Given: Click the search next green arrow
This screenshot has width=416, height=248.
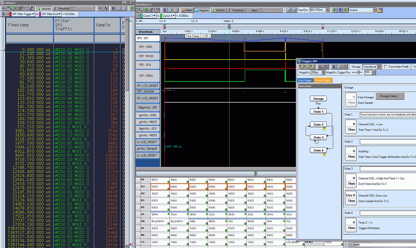Looking at the screenshot, I should tap(345, 10).
